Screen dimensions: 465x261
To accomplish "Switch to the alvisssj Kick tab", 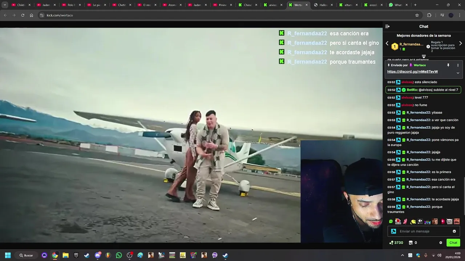I will click(272, 5).
